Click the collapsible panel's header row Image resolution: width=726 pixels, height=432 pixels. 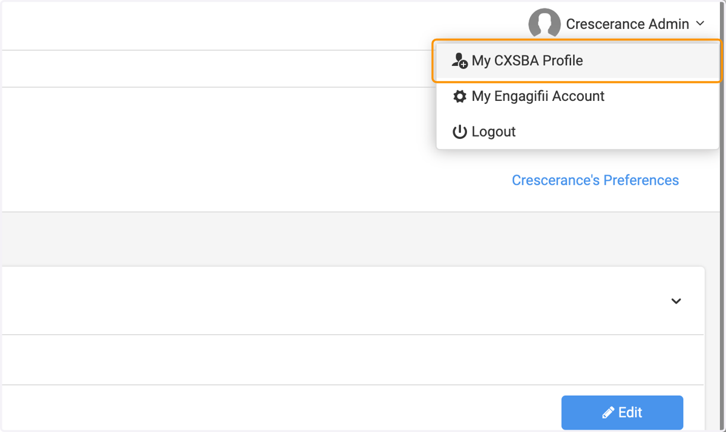(x=353, y=301)
